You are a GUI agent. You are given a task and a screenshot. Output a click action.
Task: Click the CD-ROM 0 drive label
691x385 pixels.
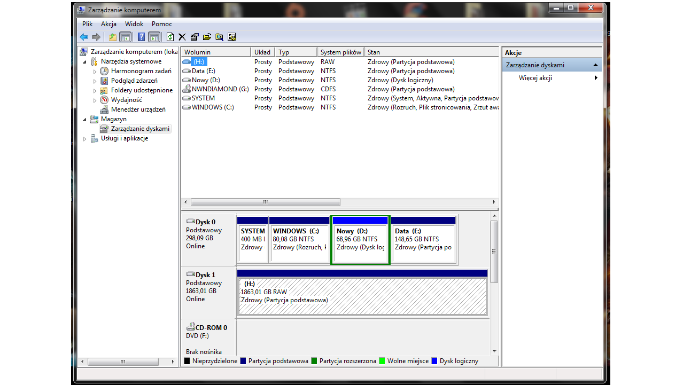click(212, 328)
